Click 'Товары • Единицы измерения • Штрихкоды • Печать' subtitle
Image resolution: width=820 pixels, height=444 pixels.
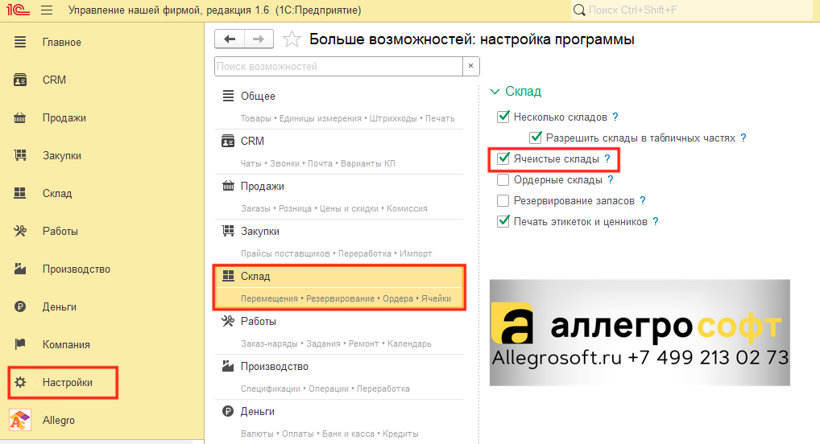point(348,118)
